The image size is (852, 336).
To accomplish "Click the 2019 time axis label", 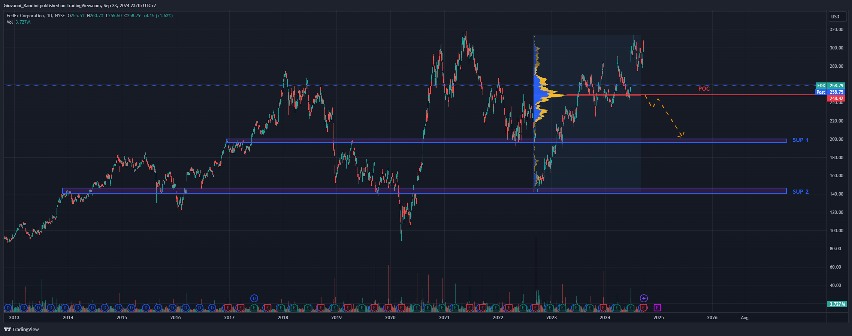I will (336, 318).
